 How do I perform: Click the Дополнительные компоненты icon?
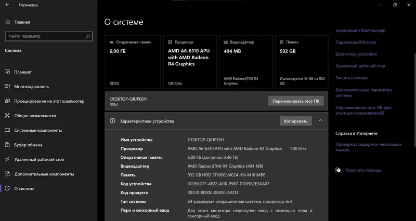[x=7, y=174]
